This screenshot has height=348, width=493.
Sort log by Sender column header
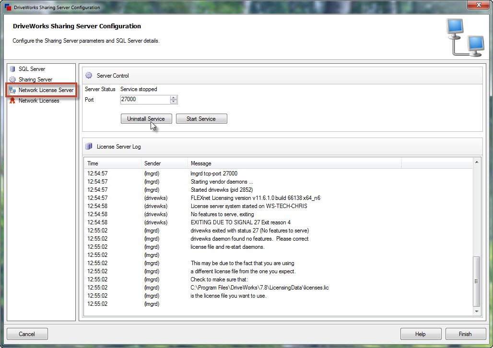pyautogui.click(x=164, y=163)
